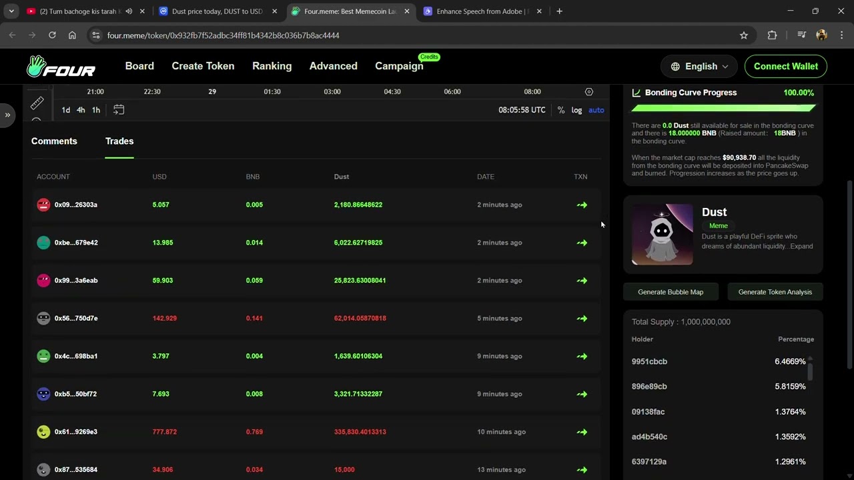This screenshot has width=854, height=480.
Task: Click avatar of account 0xbe...679e42
Action: [43, 243]
